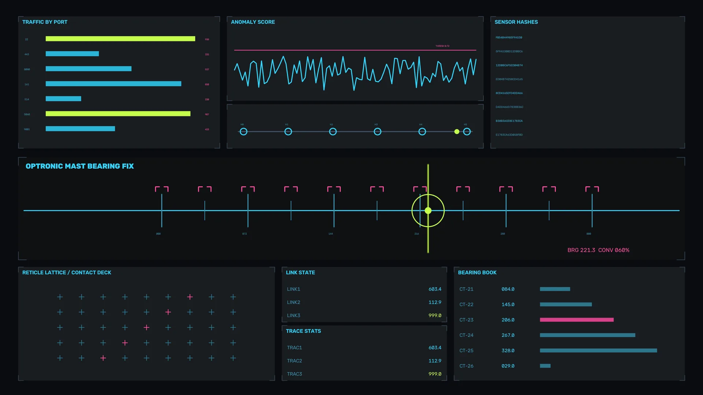Click the CT-24 bearing bar
Screen dimensions: 703x395
pyautogui.click(x=587, y=335)
